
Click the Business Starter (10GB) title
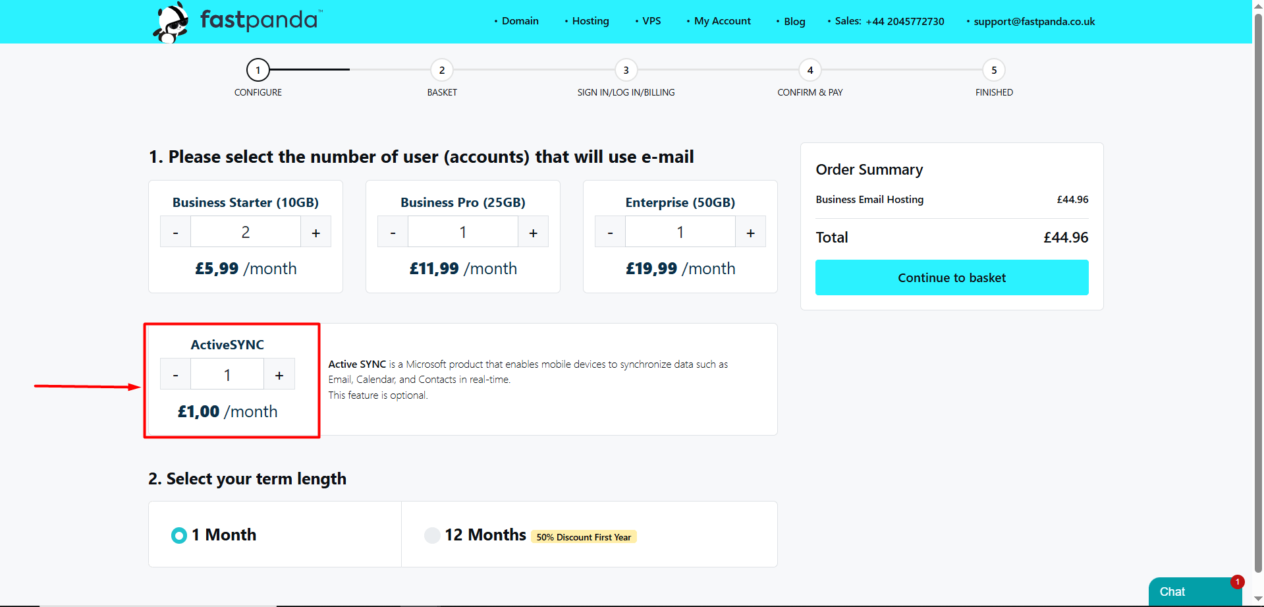coord(246,202)
